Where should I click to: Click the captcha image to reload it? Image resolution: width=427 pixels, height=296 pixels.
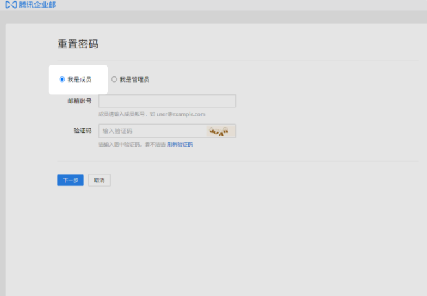(219, 131)
